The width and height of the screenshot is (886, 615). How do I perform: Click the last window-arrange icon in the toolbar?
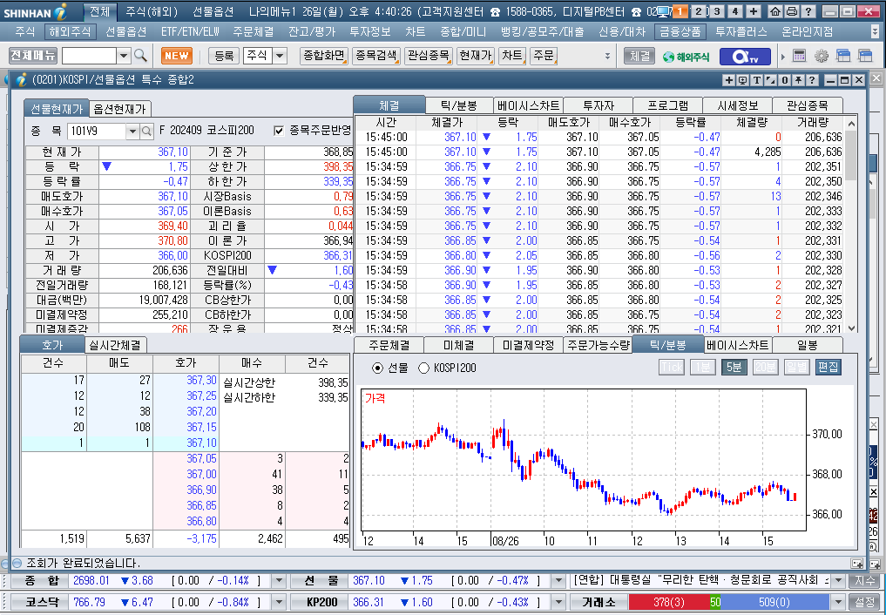865,56
